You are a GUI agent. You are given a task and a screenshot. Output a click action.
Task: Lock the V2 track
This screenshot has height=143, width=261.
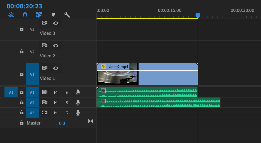(21, 51)
